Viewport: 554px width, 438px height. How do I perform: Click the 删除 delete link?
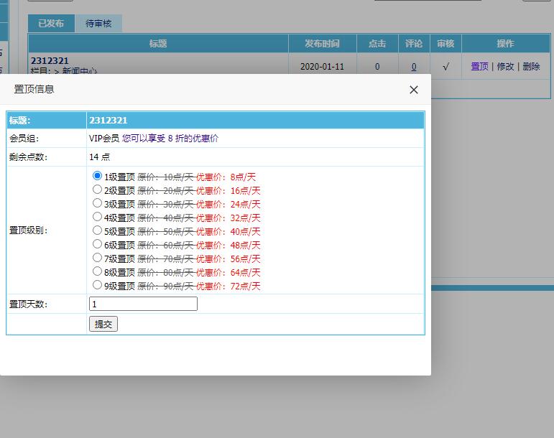point(531,66)
